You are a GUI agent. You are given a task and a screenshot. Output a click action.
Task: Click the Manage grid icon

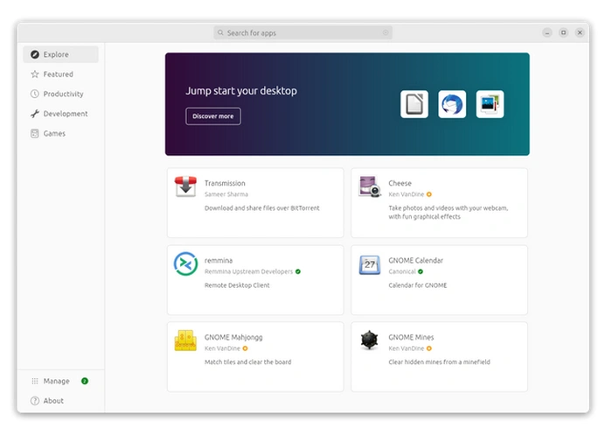point(35,381)
